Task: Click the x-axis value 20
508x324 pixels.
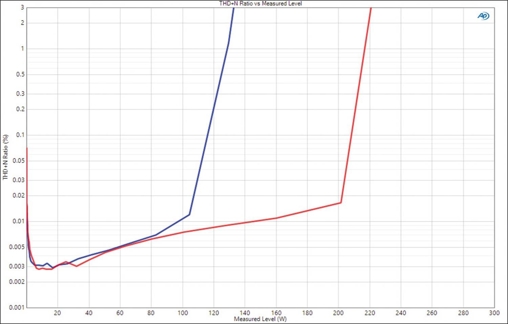Action: [57, 313]
